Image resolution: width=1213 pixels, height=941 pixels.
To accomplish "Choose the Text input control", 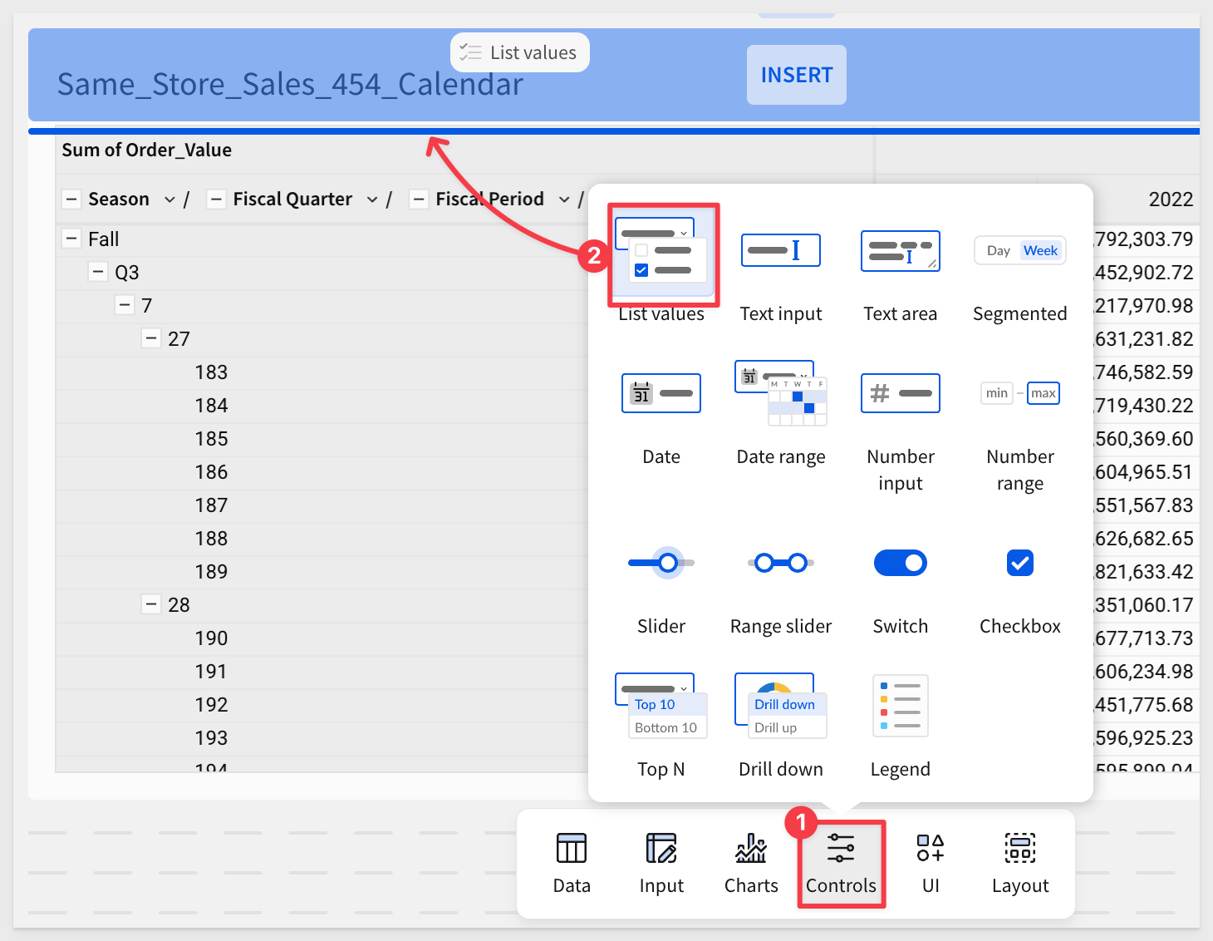I will (x=780, y=251).
